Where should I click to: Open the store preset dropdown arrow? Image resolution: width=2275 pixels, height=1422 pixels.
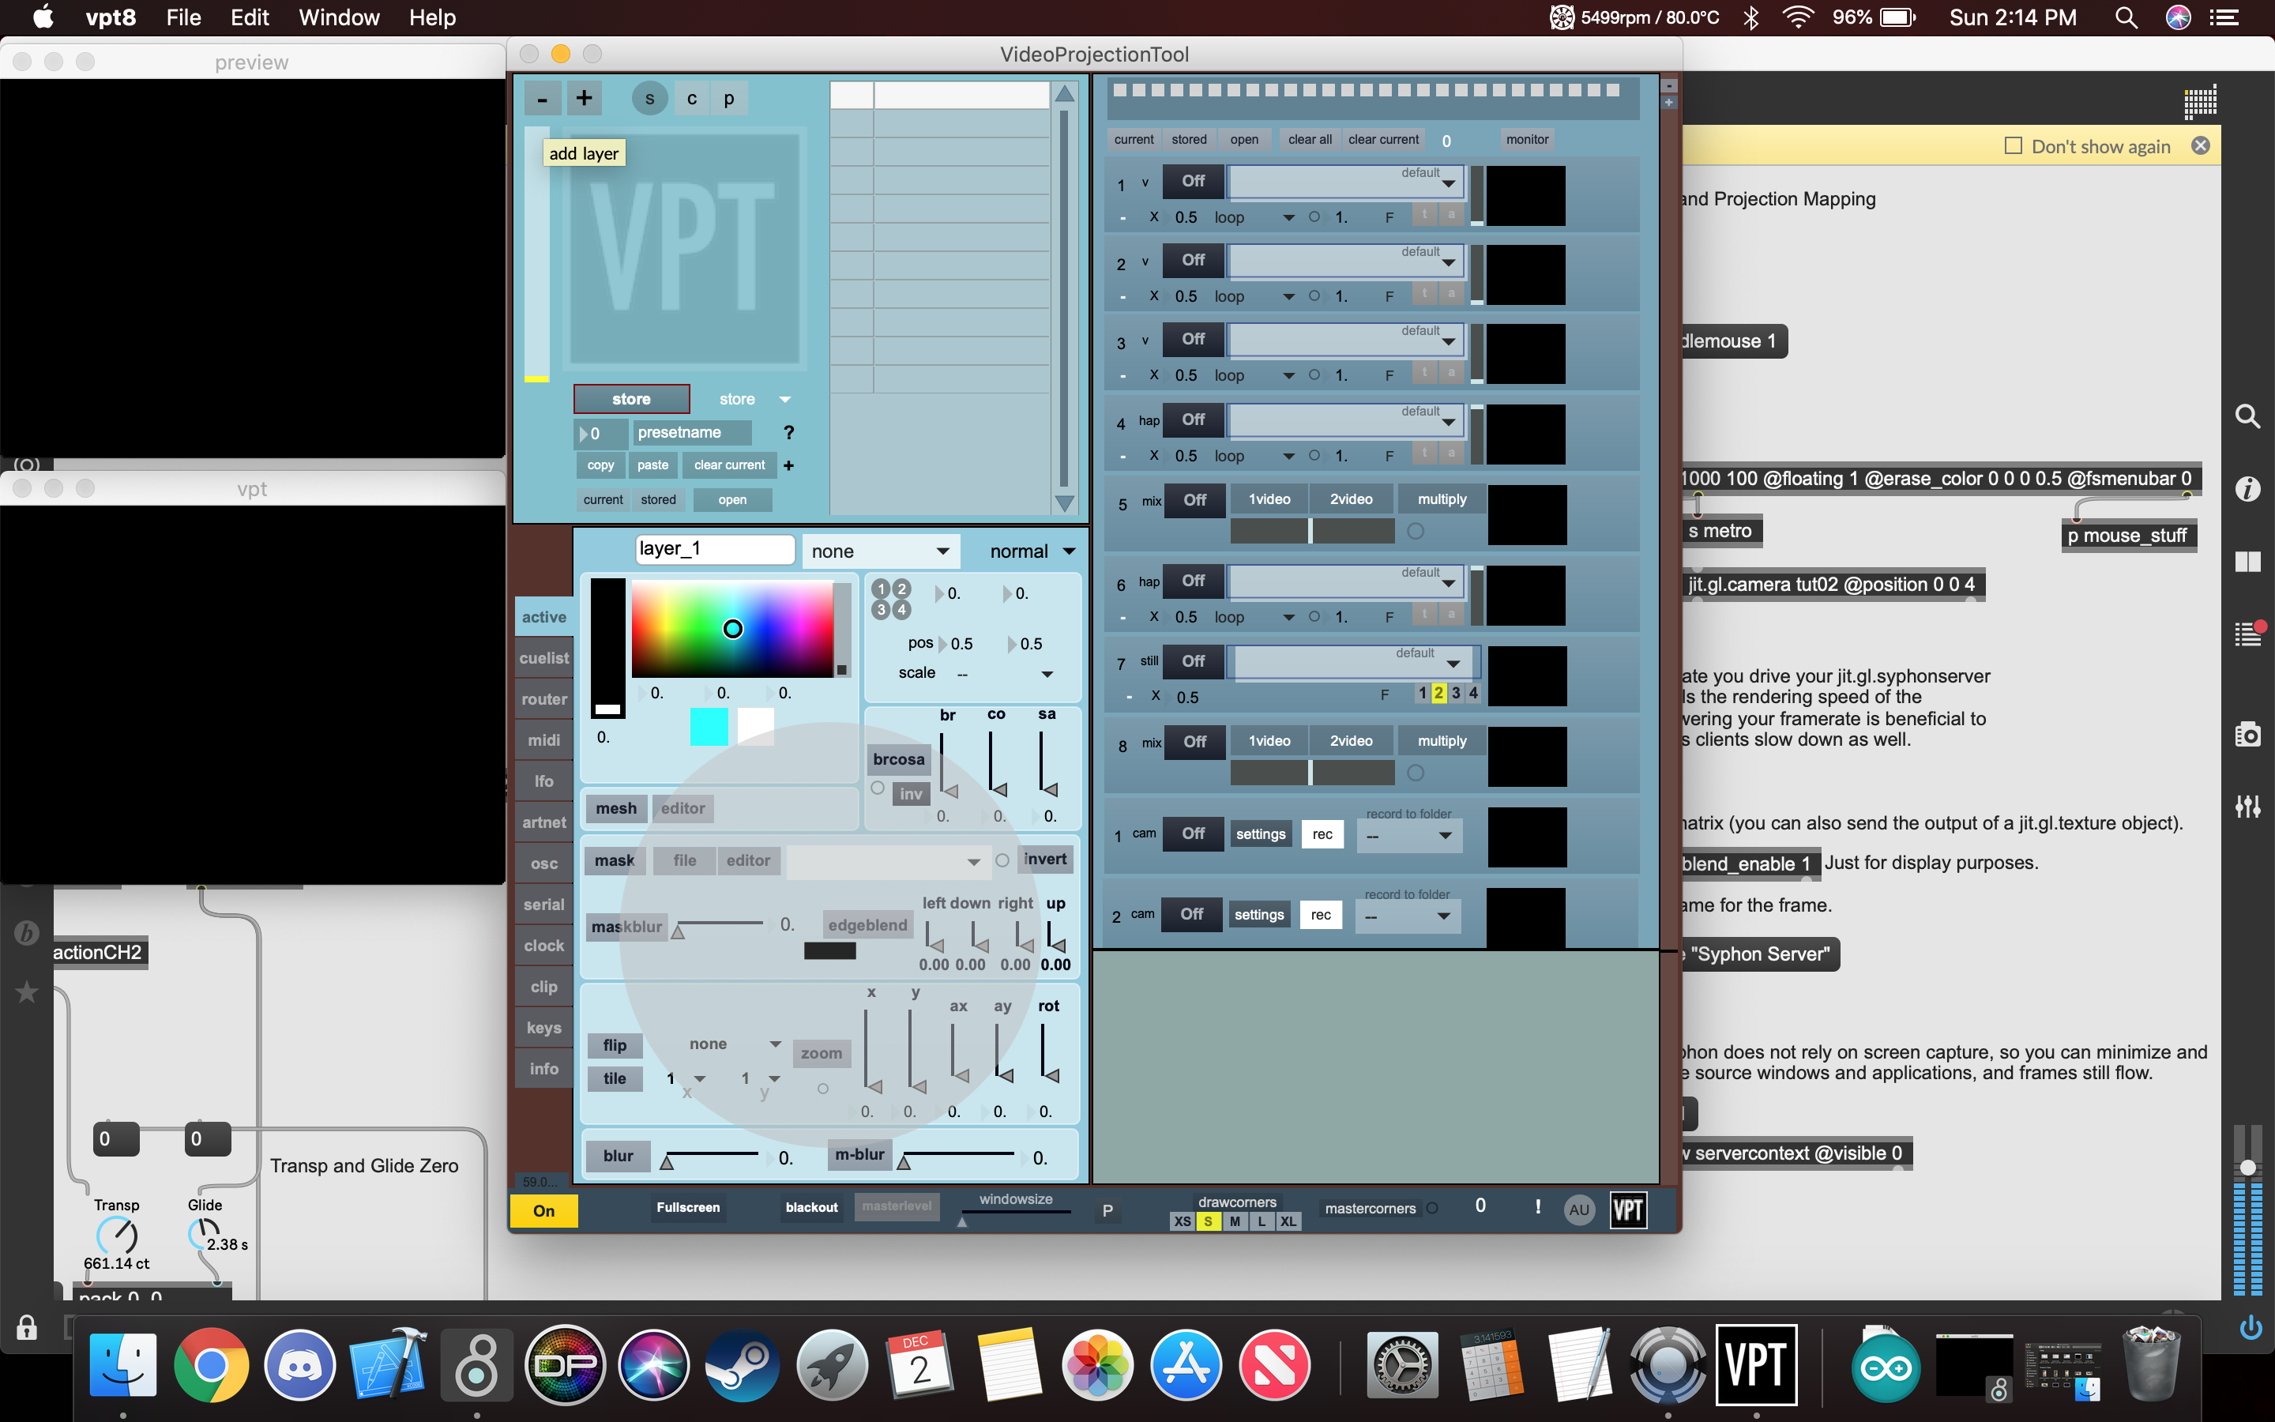785,400
